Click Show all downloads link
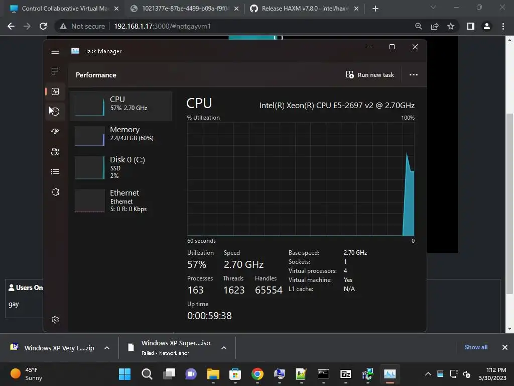The height and width of the screenshot is (386, 514). [476, 347]
